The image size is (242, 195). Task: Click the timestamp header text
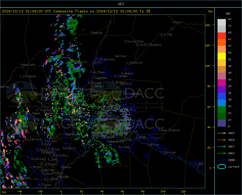[76, 11]
